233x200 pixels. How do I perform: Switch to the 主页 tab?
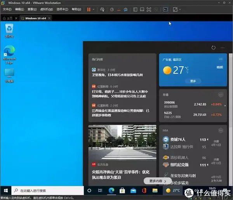(x=8, y=18)
